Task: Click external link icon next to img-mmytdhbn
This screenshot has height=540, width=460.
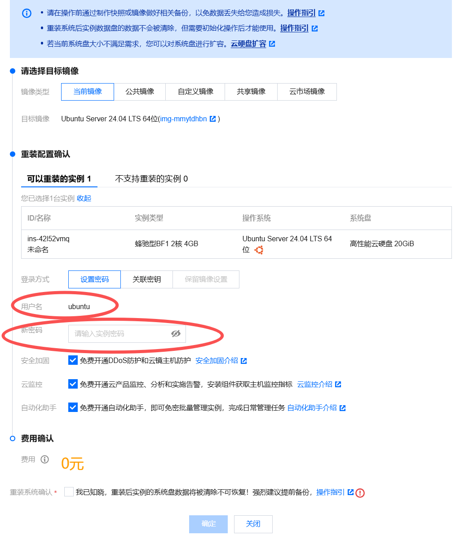Action: pyautogui.click(x=213, y=119)
